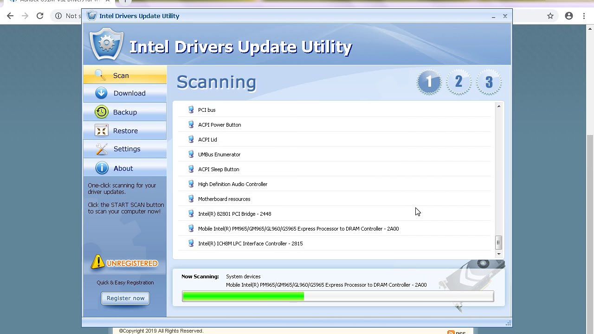Screen dimensions: 594x334
Task: Open the Restore section in sidebar
Action: point(125,130)
